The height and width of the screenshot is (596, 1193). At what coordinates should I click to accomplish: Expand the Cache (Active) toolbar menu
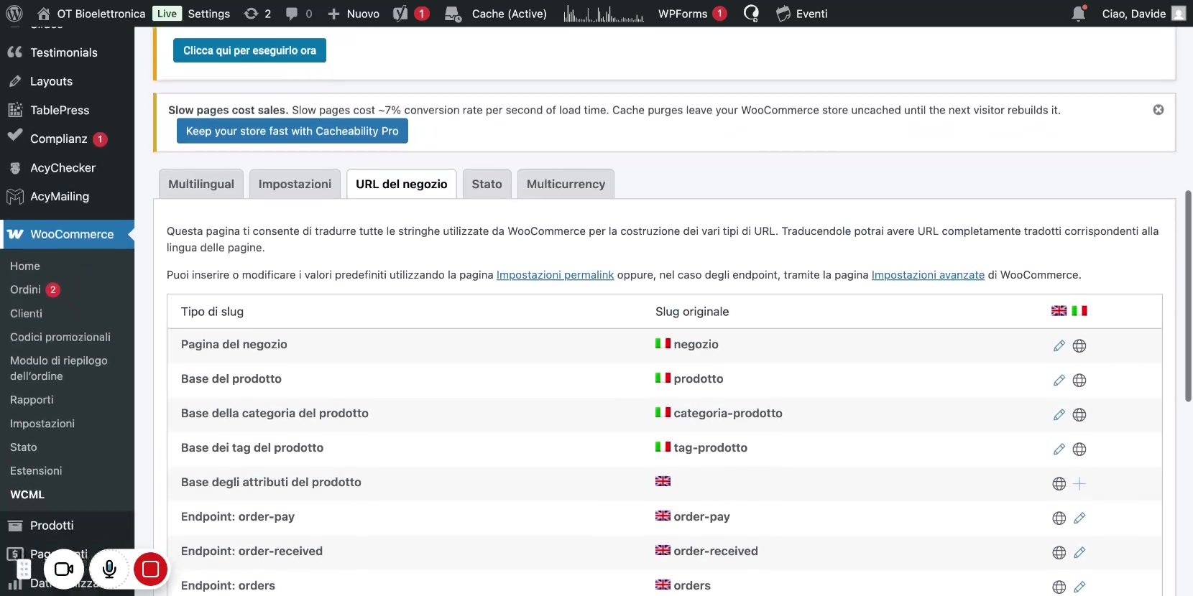pyautogui.click(x=496, y=14)
